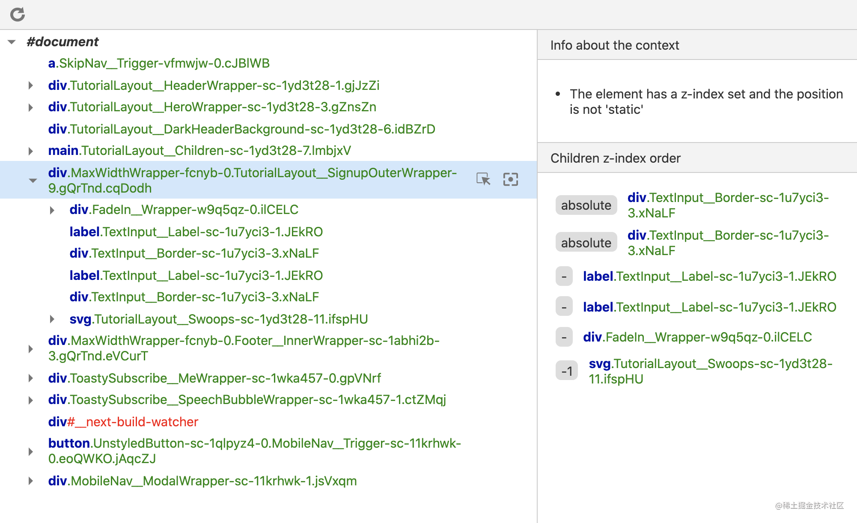Expand the TutorialLayout__HeaderWrapper node

point(31,86)
